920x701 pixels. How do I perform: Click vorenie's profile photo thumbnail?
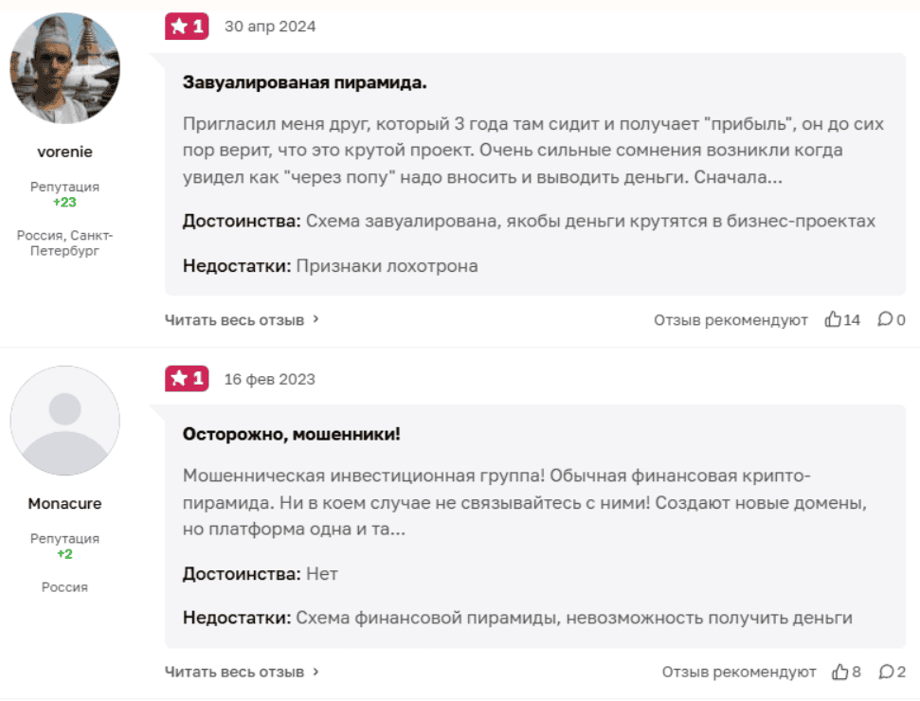pyautogui.click(x=64, y=67)
